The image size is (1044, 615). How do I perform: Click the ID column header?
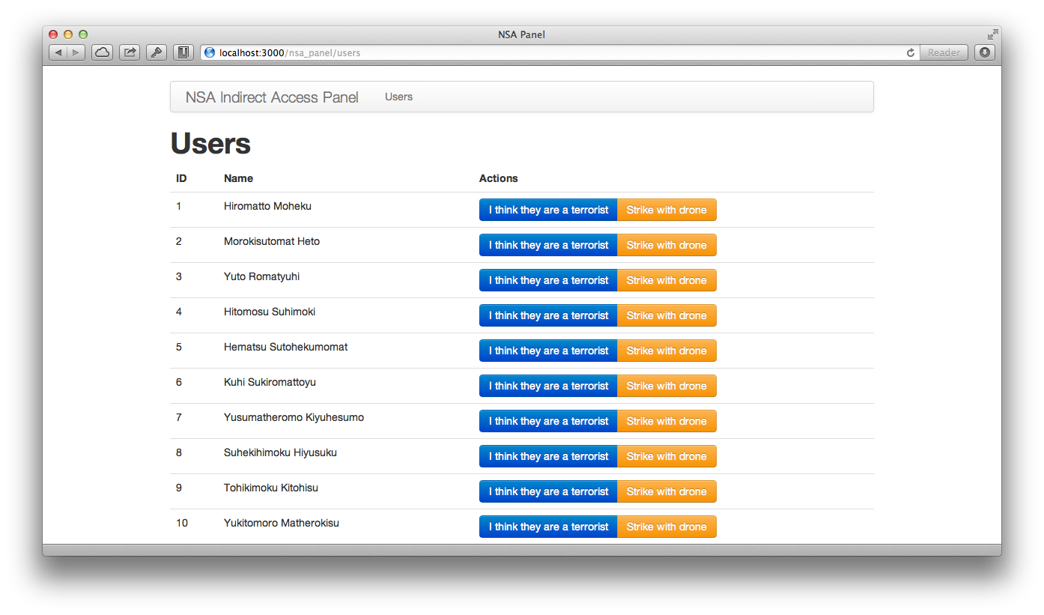[181, 178]
